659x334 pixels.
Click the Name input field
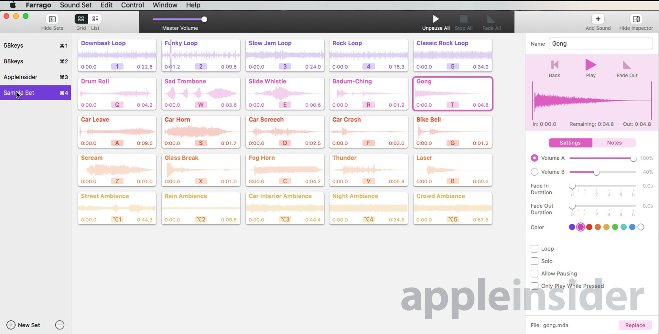pos(601,44)
